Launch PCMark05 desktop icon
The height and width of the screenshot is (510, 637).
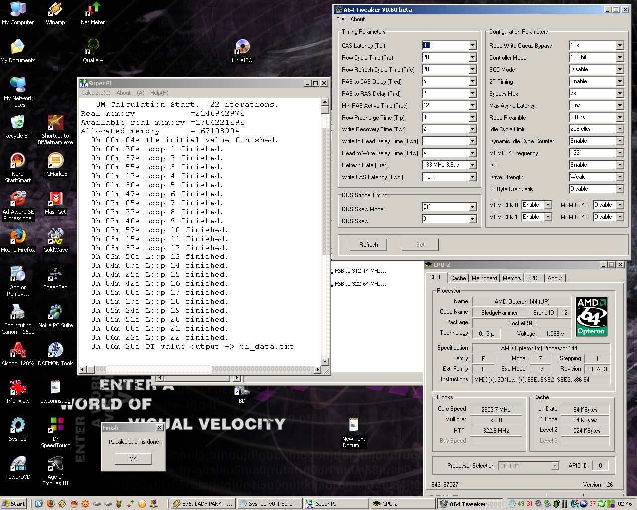(x=55, y=165)
